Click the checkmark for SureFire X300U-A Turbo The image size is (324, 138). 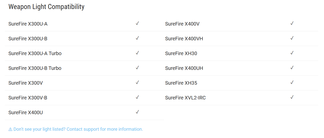click(137, 53)
